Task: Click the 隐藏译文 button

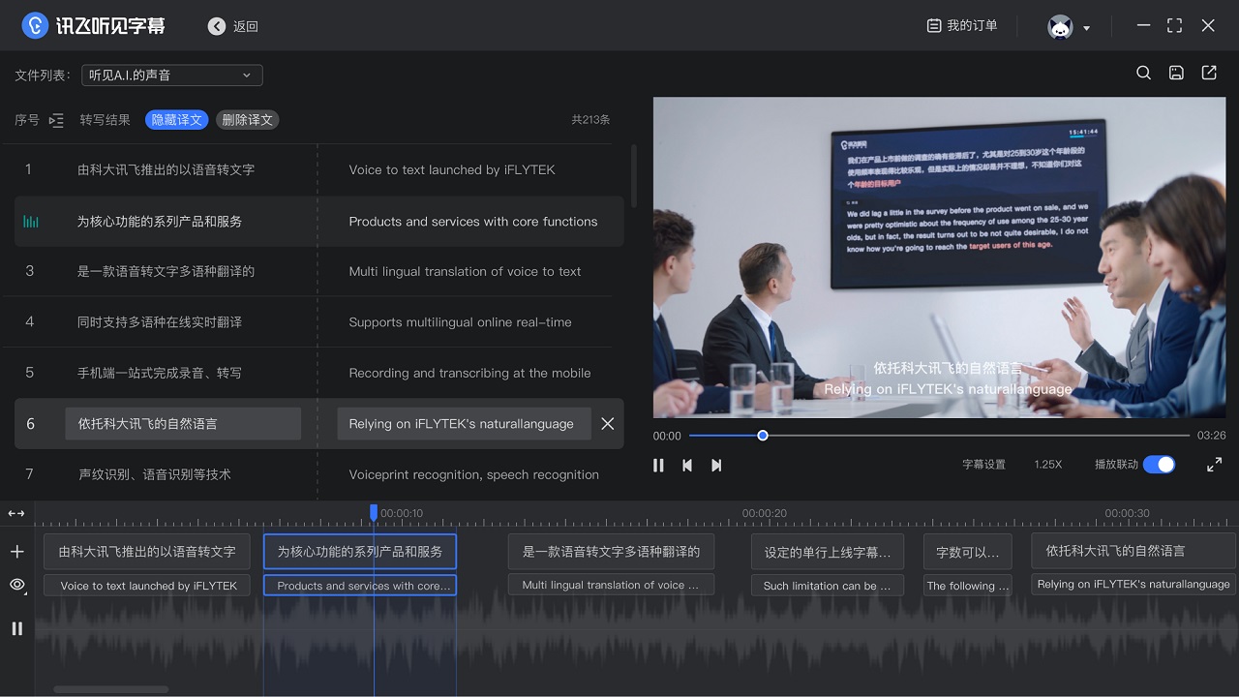Action: (x=176, y=120)
